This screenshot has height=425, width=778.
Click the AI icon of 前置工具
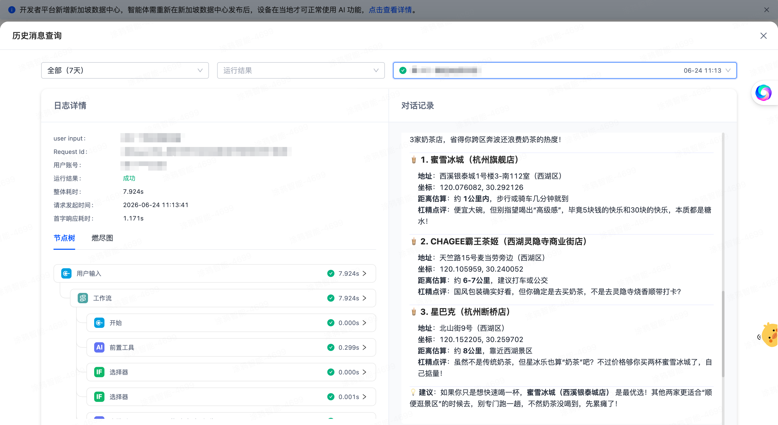pyautogui.click(x=99, y=347)
